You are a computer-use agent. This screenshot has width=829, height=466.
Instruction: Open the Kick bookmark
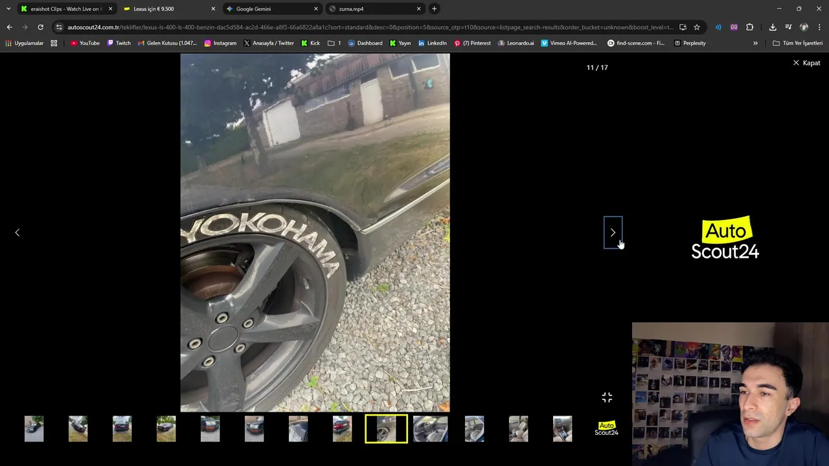[x=310, y=43]
